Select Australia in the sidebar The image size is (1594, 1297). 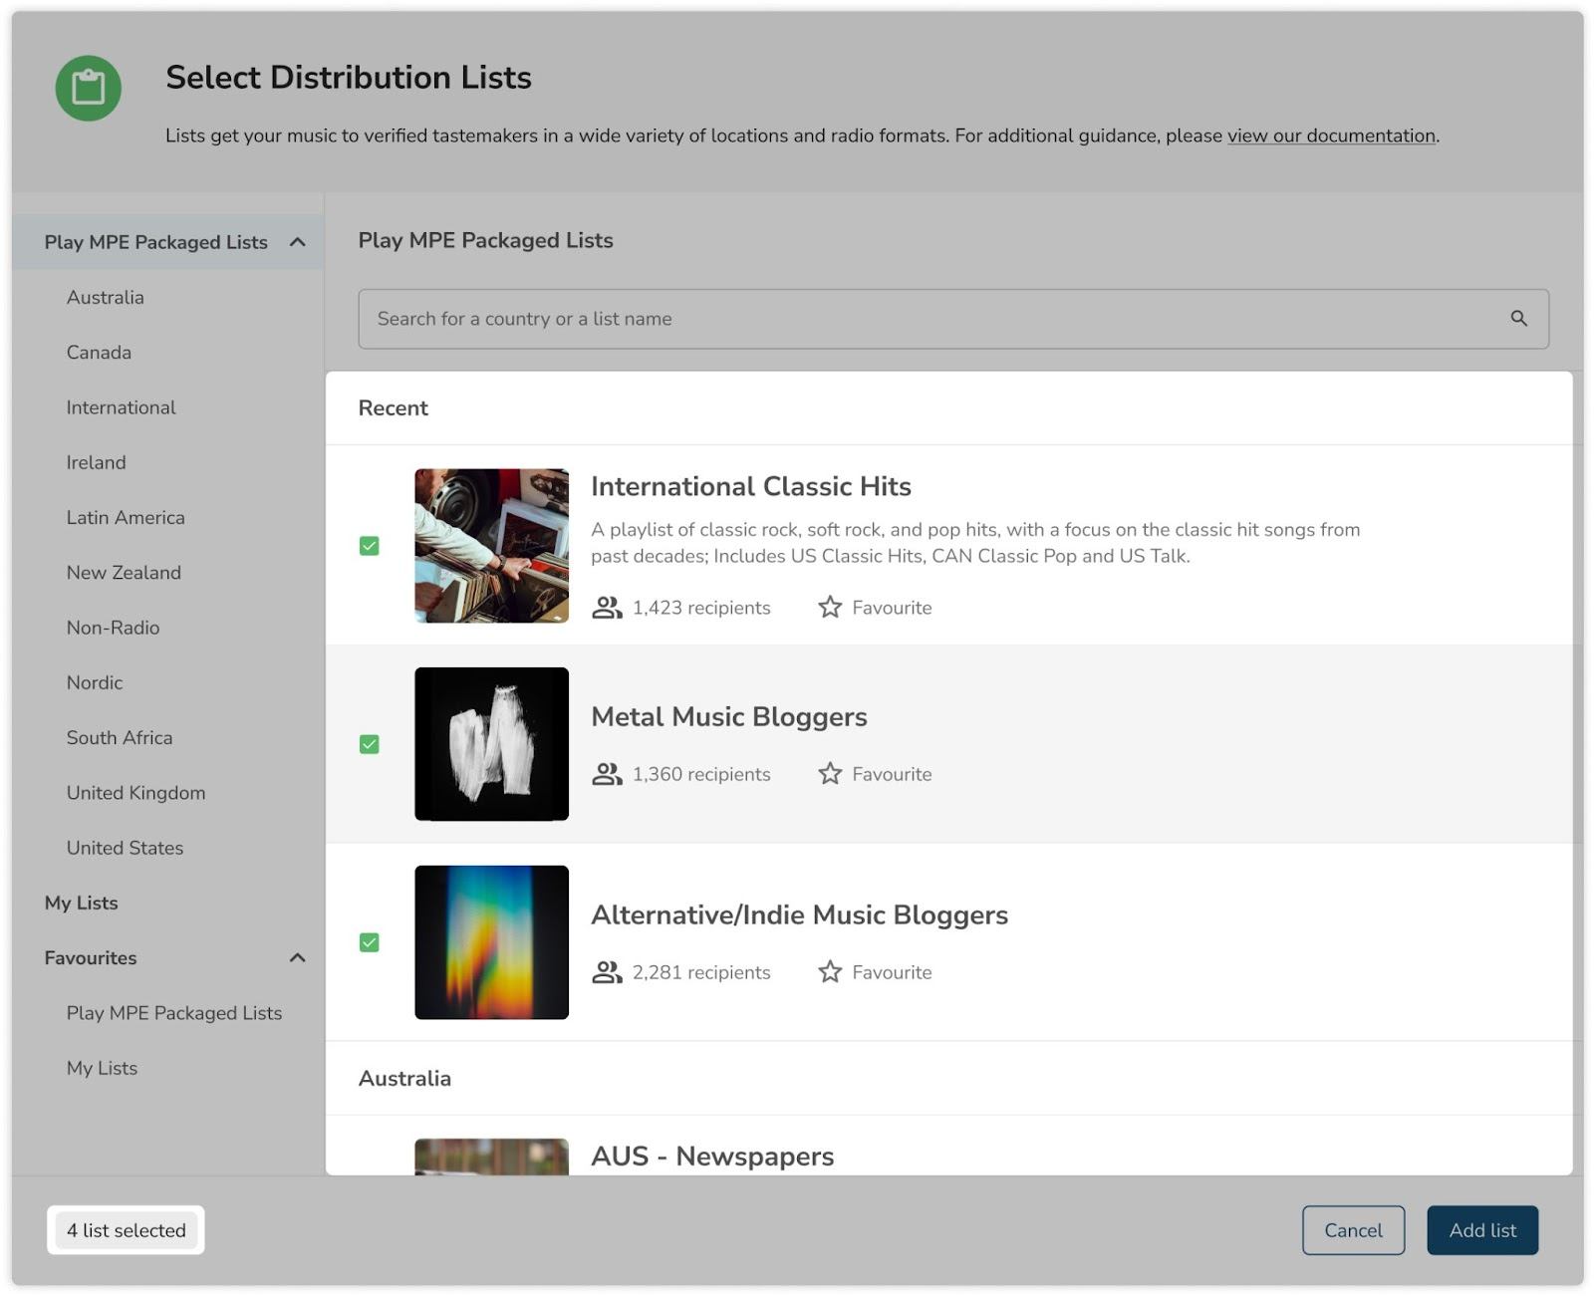click(x=106, y=298)
